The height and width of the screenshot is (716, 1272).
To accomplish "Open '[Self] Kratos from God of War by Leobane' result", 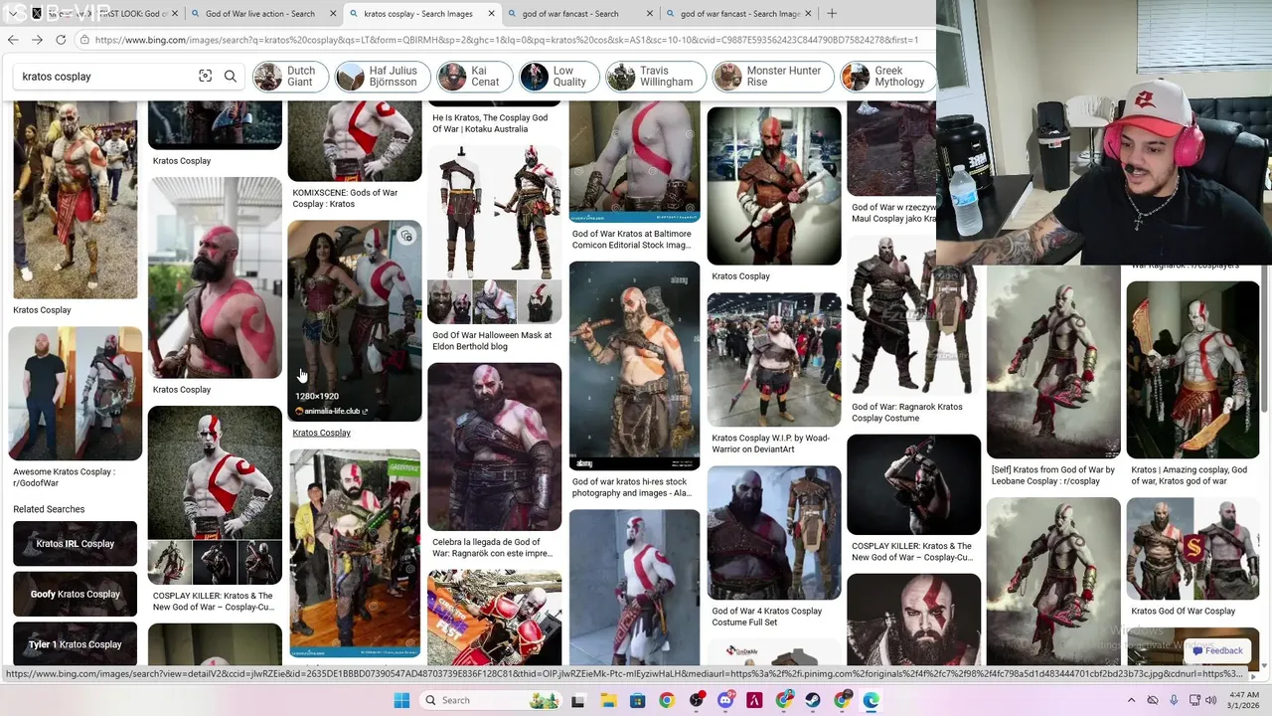I will tap(1053, 475).
